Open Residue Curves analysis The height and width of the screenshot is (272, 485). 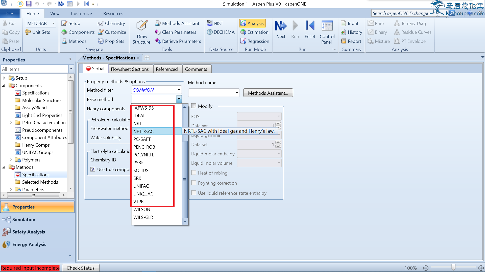413,32
